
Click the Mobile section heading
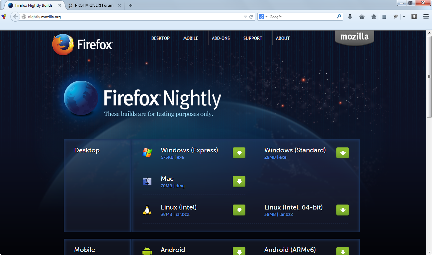[x=84, y=250]
